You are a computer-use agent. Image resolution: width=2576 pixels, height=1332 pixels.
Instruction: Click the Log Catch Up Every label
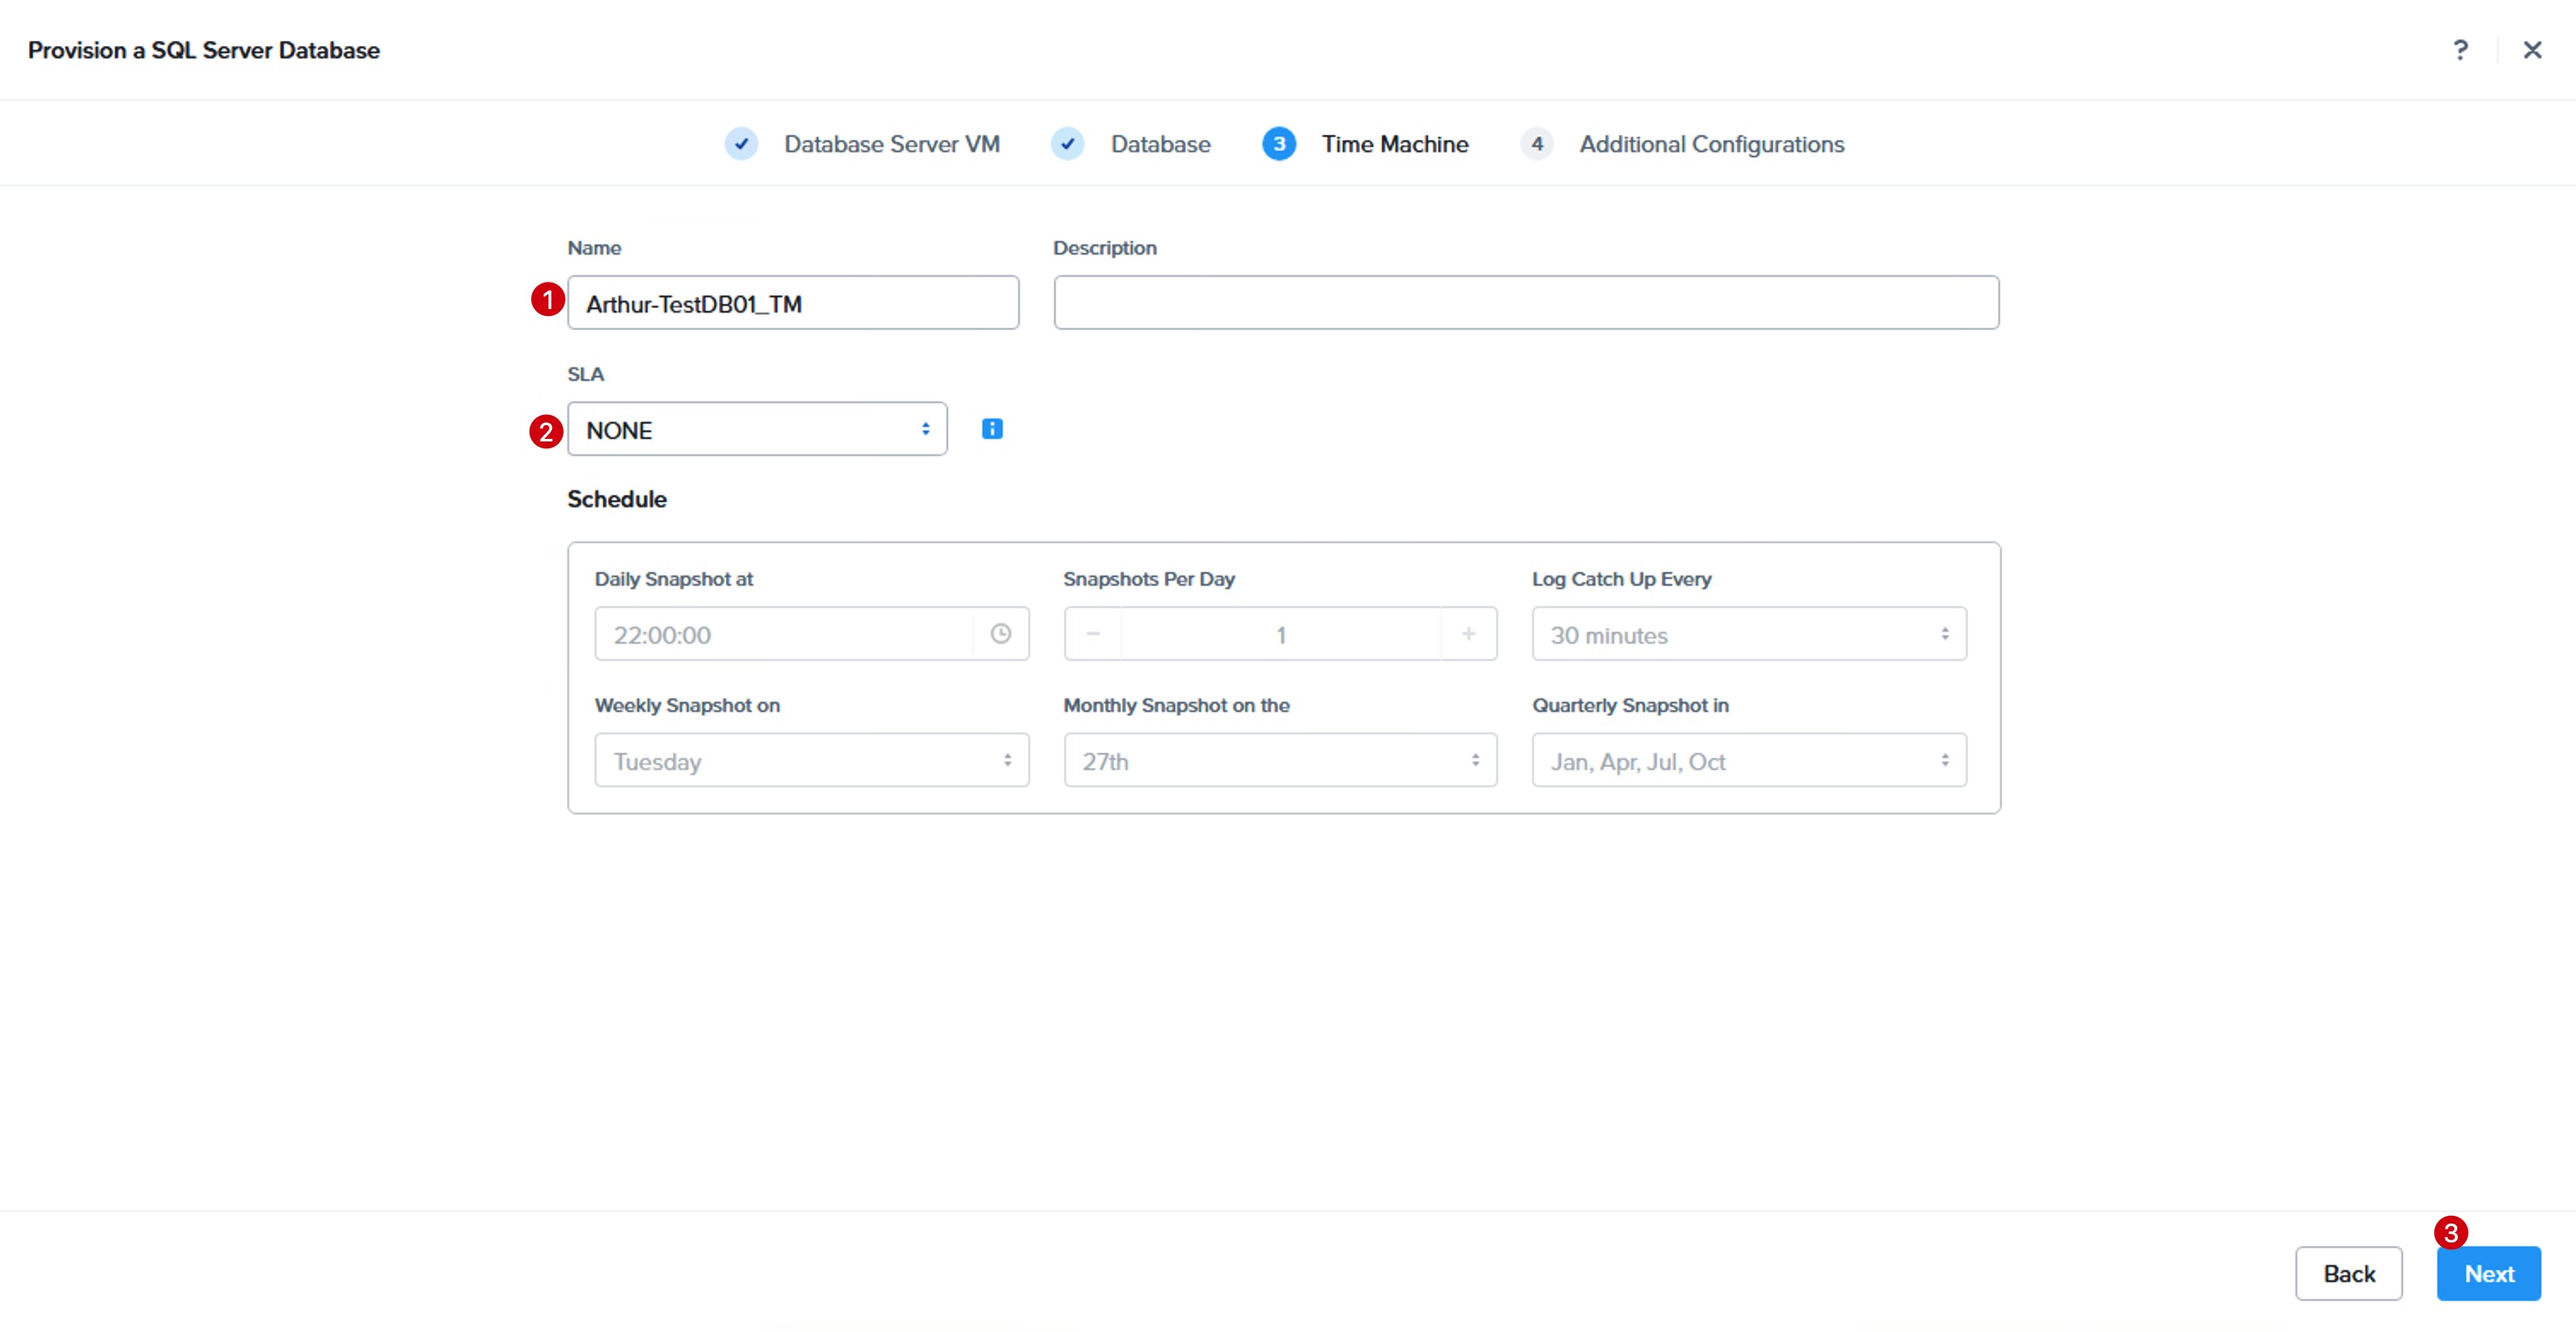1621,579
